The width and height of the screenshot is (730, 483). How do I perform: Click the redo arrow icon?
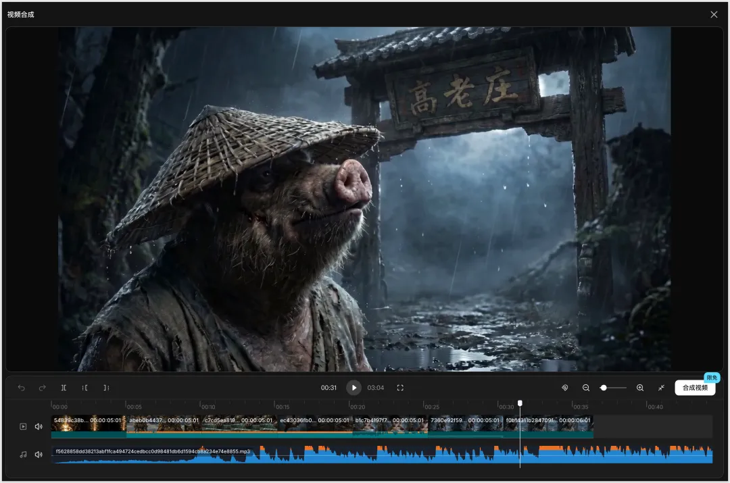[42, 388]
